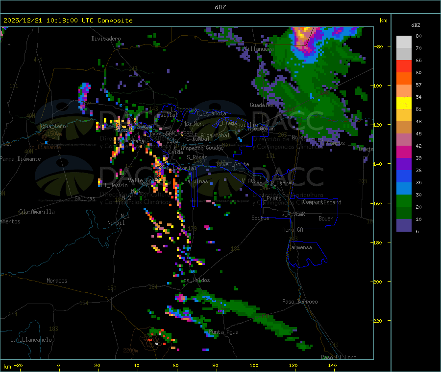Click the 100 km horizontal axis tick label

(x=254, y=366)
